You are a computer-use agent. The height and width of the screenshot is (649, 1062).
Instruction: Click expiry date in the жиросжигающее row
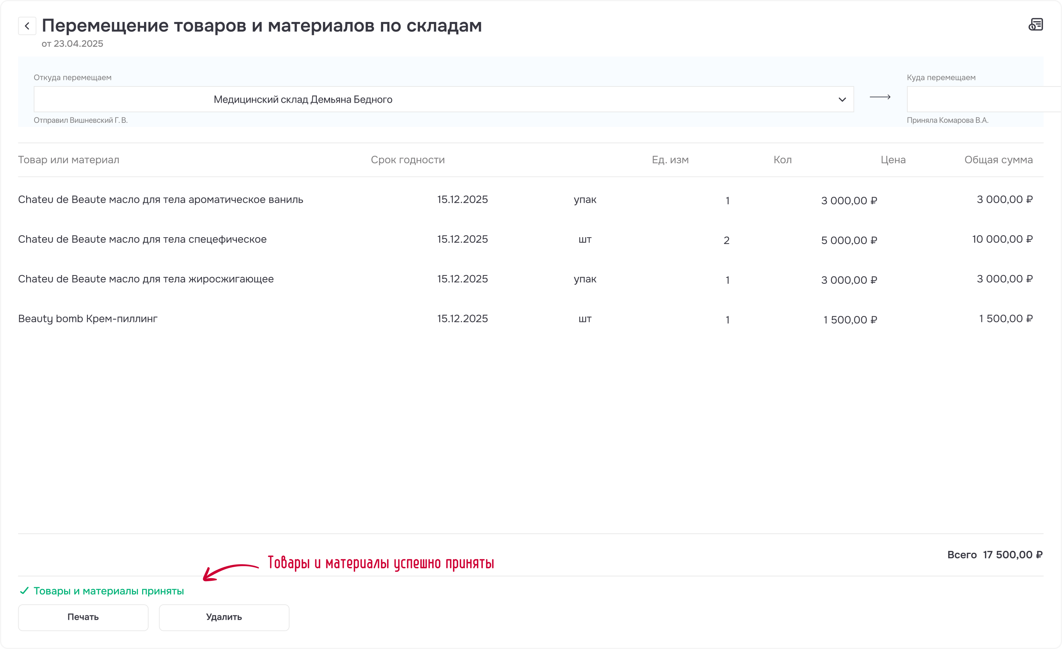point(462,279)
